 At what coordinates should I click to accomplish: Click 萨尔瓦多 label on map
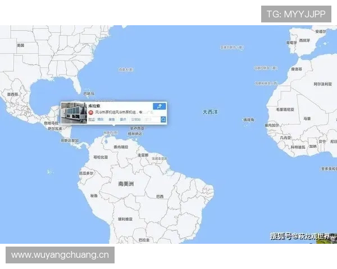[55, 129]
